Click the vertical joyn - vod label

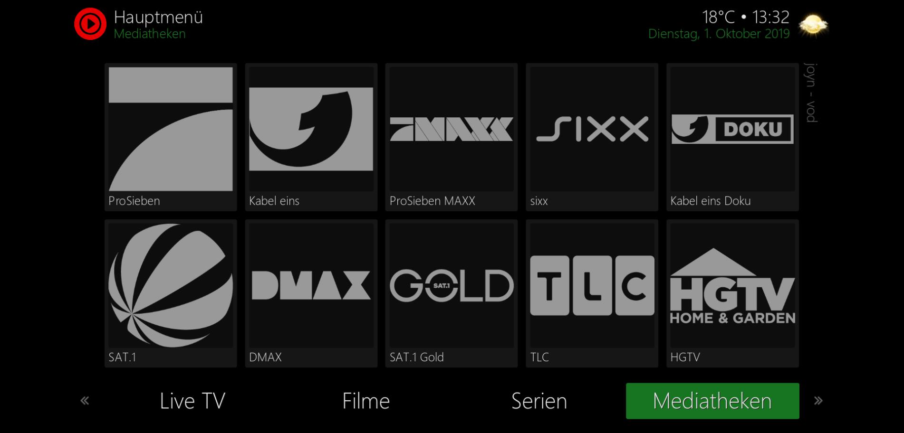point(811,92)
